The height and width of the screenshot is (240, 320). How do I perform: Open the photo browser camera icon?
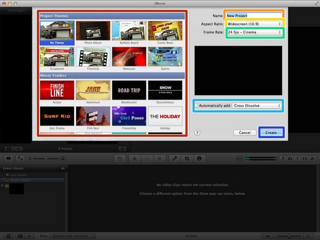[x=290, y=158]
